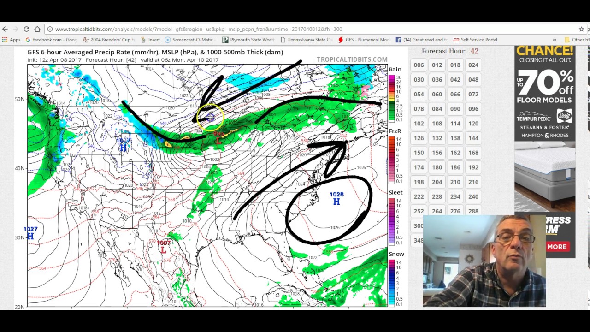The image size is (590, 332).
Task: Expand the bookmarks overflow chevron
Action: coord(555,40)
